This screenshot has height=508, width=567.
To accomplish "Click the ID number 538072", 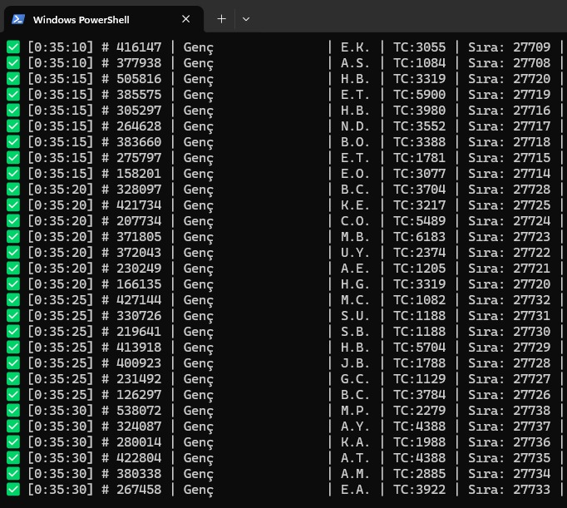I will (139, 411).
